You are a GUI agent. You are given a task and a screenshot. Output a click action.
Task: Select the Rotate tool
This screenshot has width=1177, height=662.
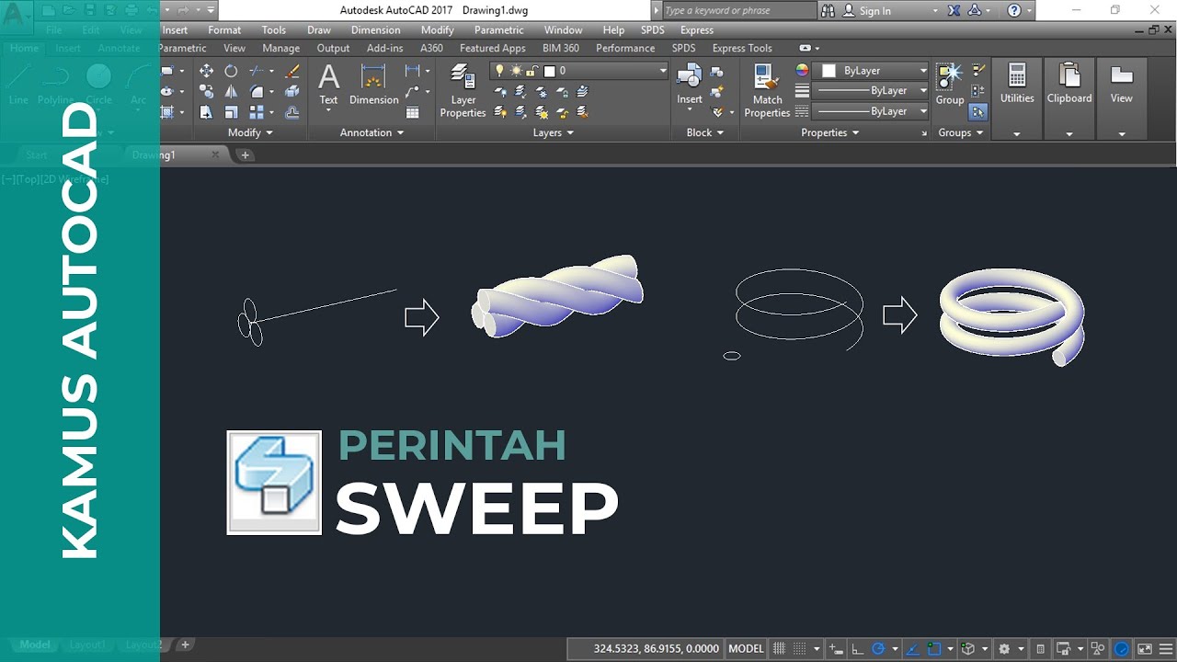pos(231,71)
